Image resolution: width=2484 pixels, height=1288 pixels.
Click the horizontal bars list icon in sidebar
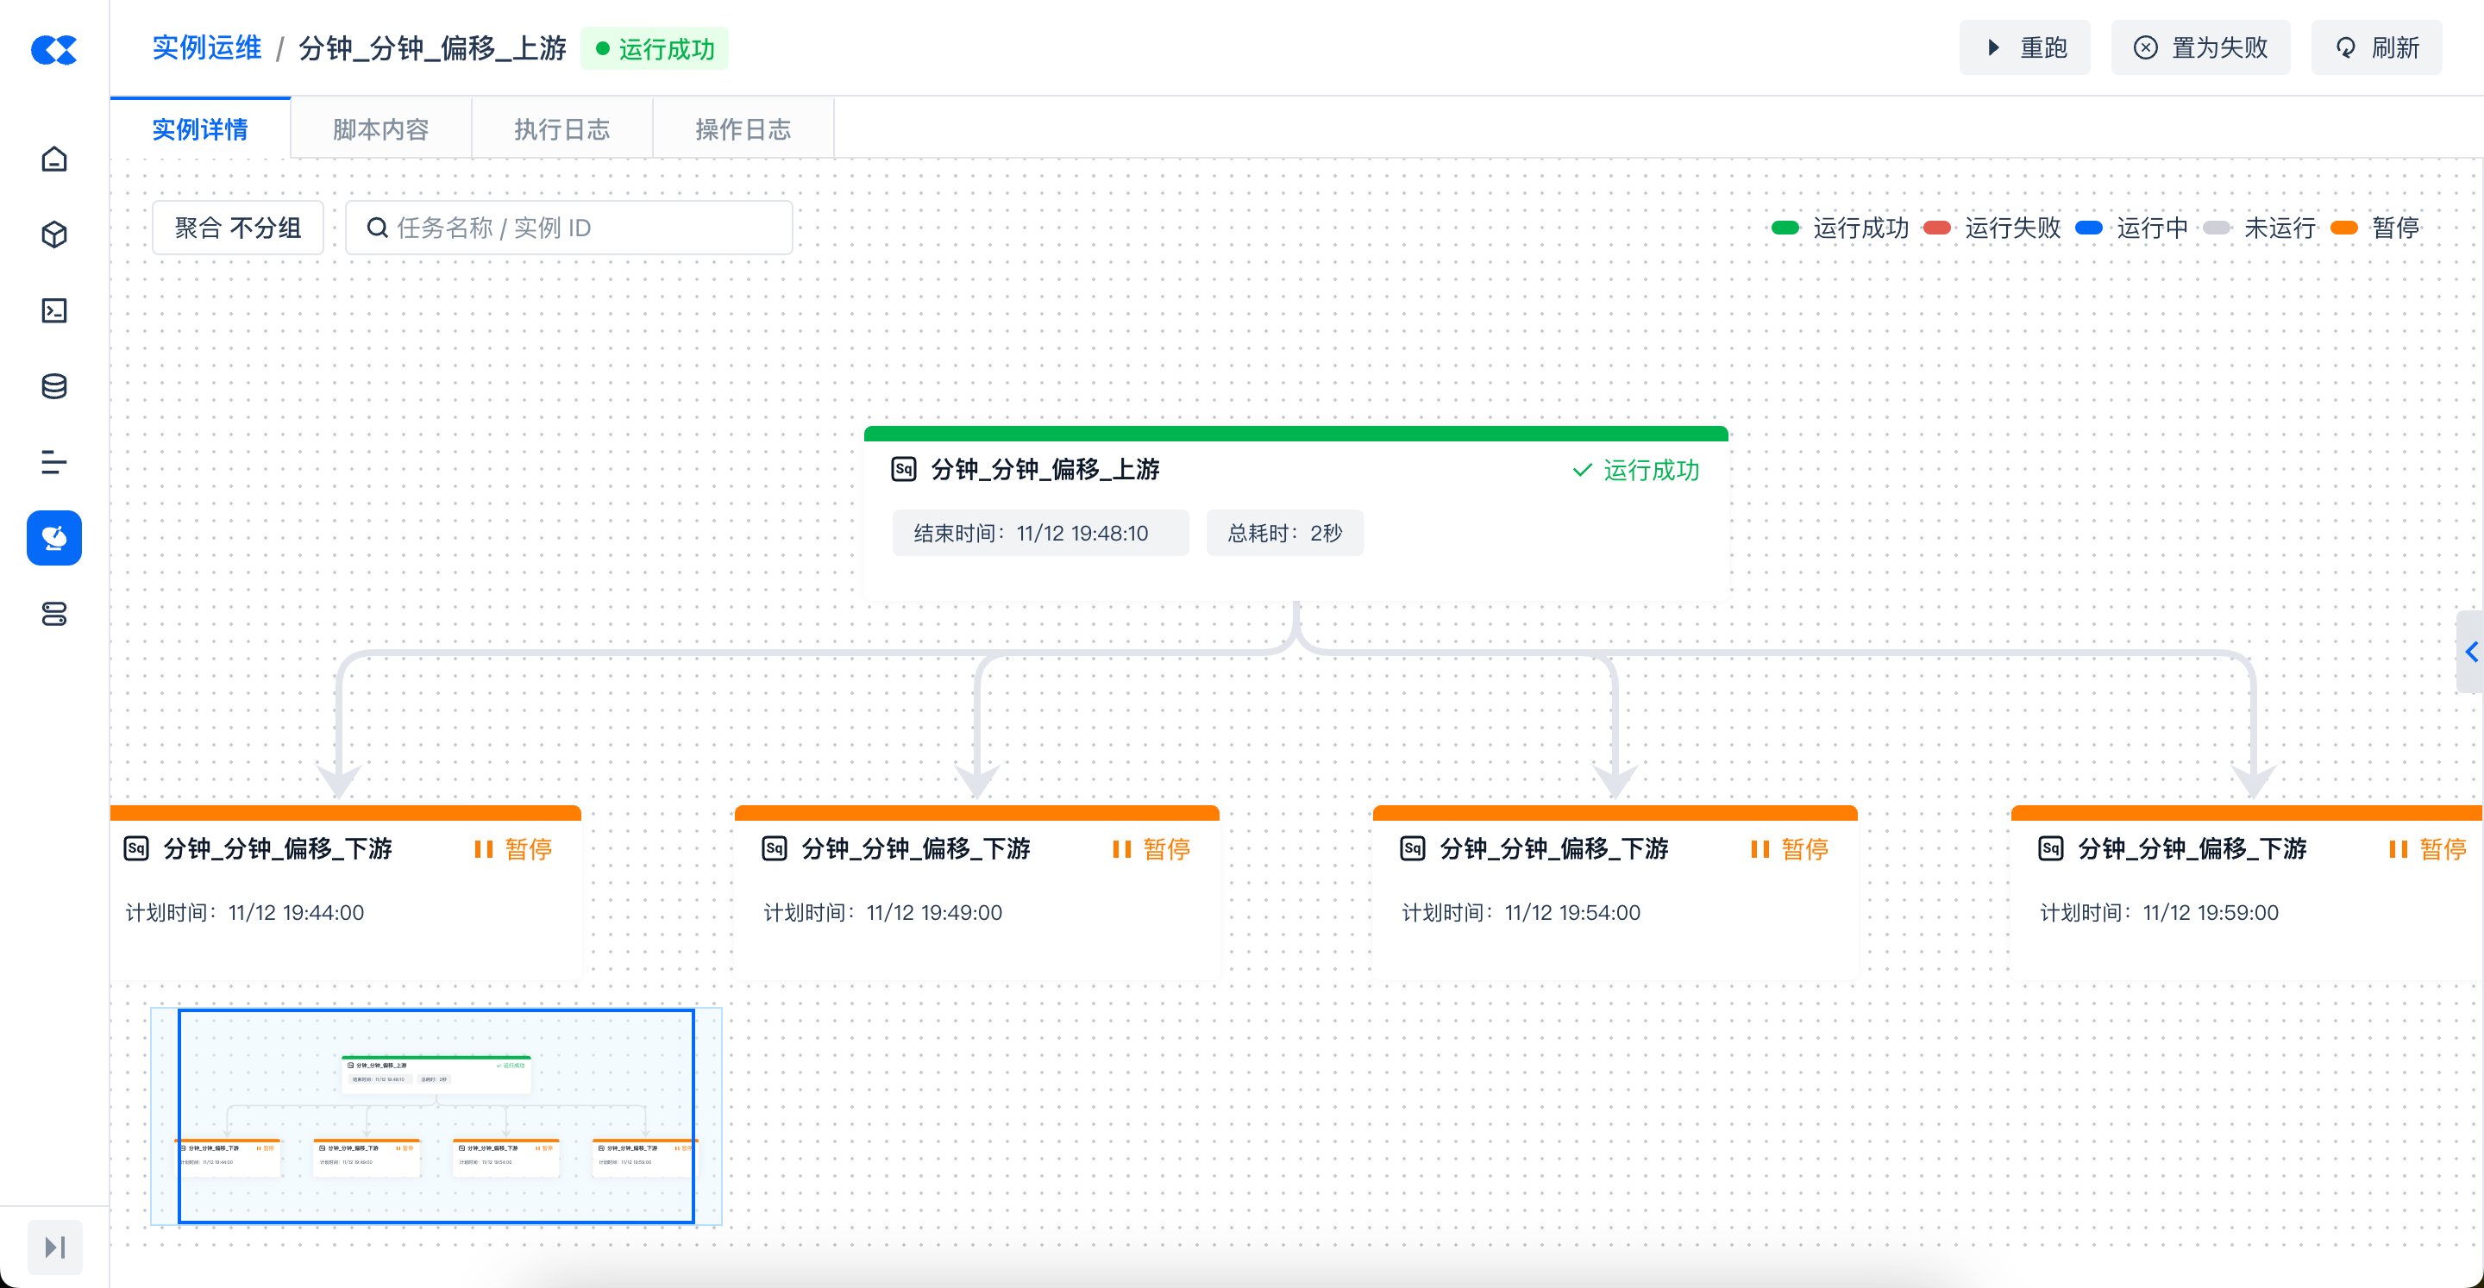tap(54, 463)
